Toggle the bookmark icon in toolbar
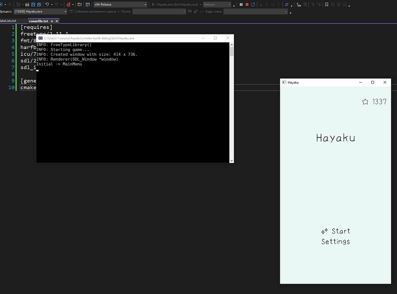The width and height of the screenshot is (397, 294). [x=326, y=4]
